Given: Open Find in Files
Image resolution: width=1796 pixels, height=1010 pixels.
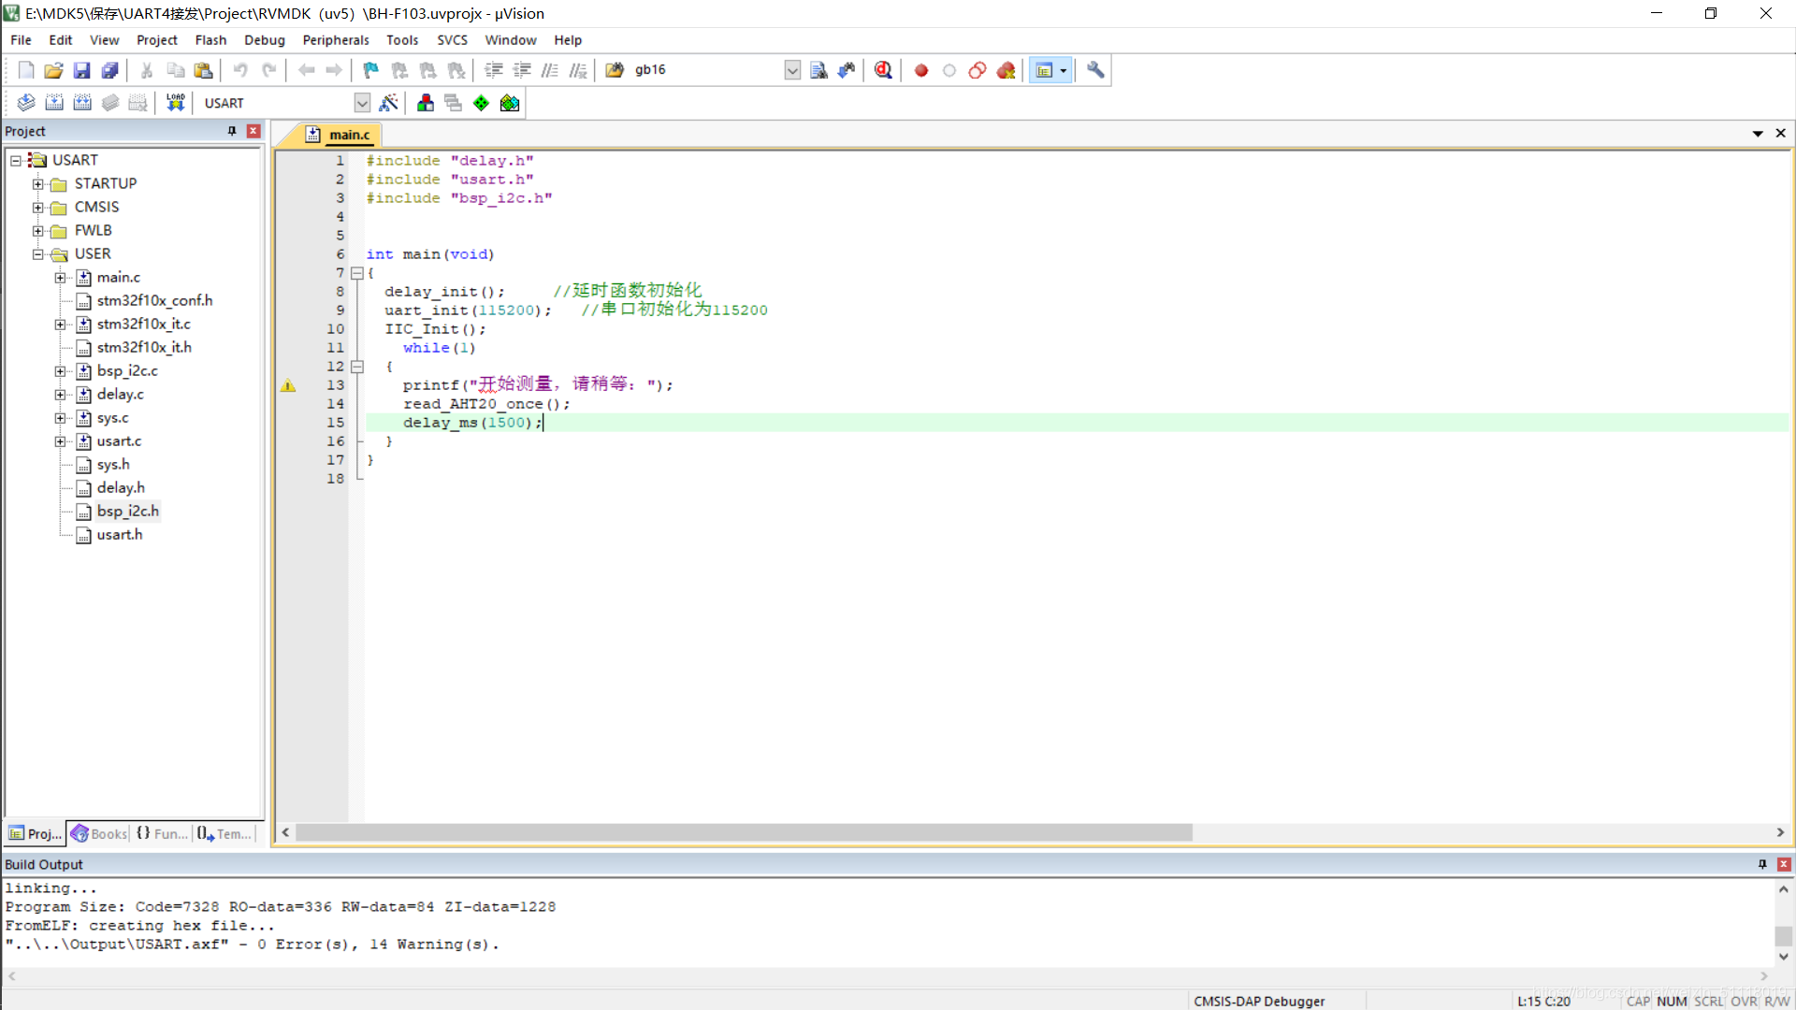Looking at the screenshot, I should point(615,70).
